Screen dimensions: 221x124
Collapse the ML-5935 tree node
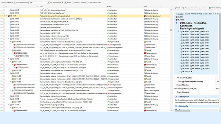point(7,16)
